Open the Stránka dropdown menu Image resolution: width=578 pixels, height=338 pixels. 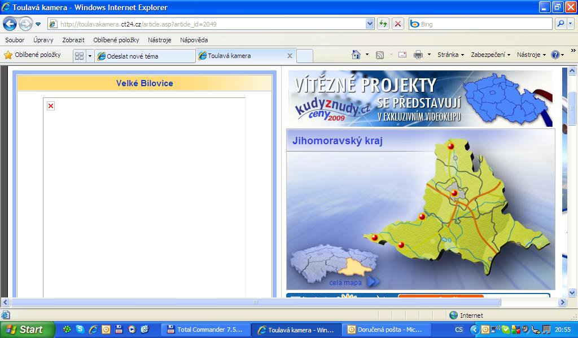[x=450, y=55]
